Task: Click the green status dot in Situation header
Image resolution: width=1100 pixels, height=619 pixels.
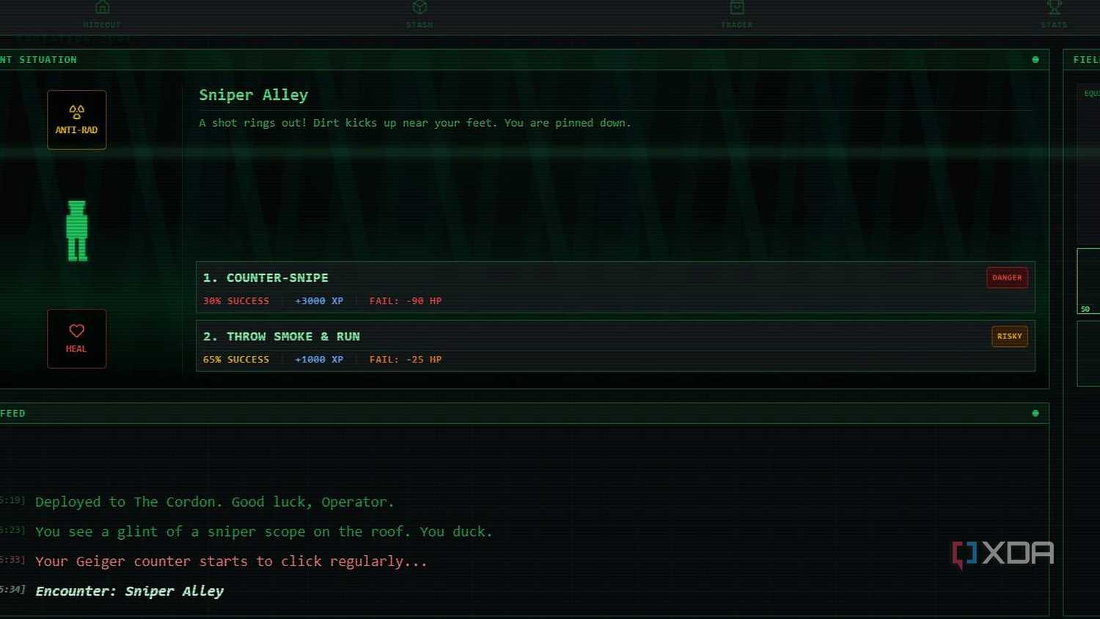Action: point(1035,59)
